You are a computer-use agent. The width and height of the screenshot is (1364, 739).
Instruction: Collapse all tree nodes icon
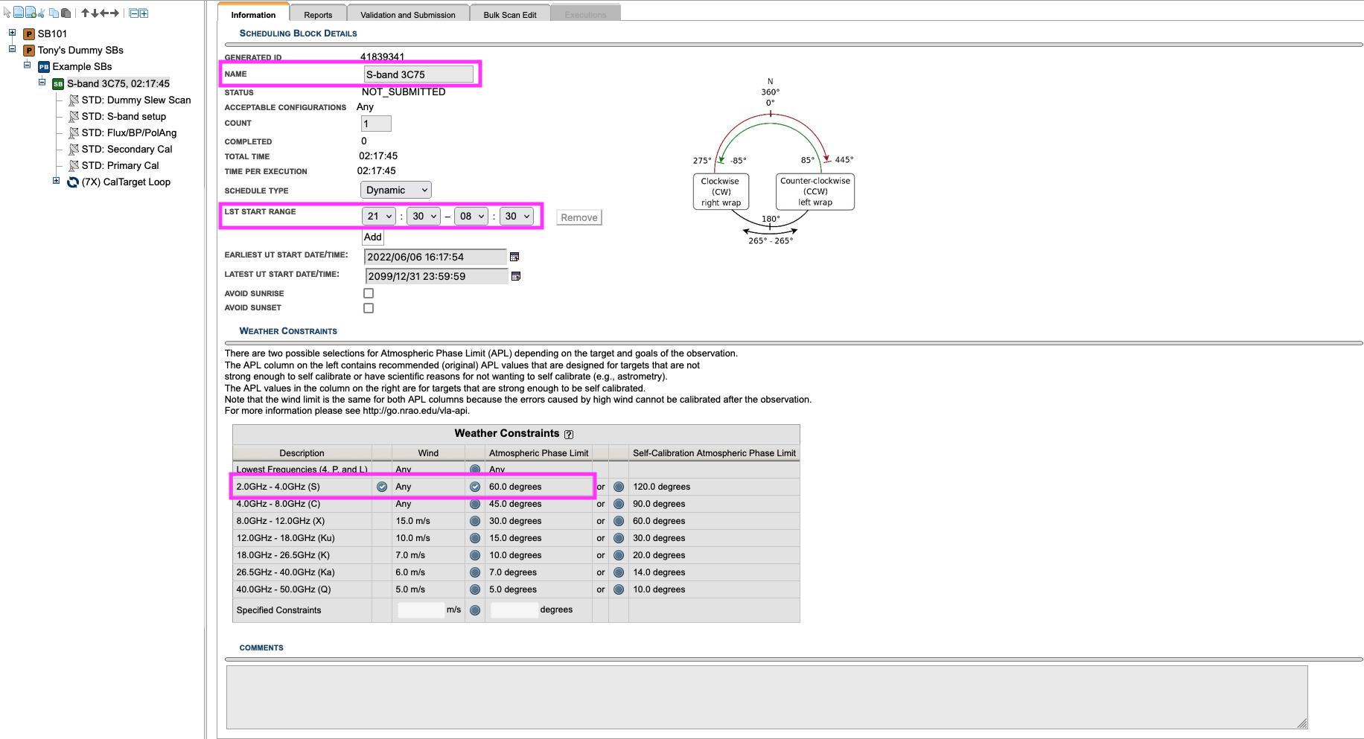pos(134,13)
